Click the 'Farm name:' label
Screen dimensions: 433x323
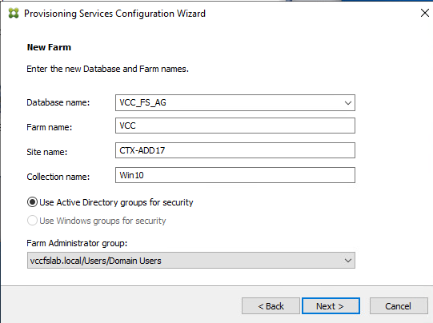coord(50,127)
